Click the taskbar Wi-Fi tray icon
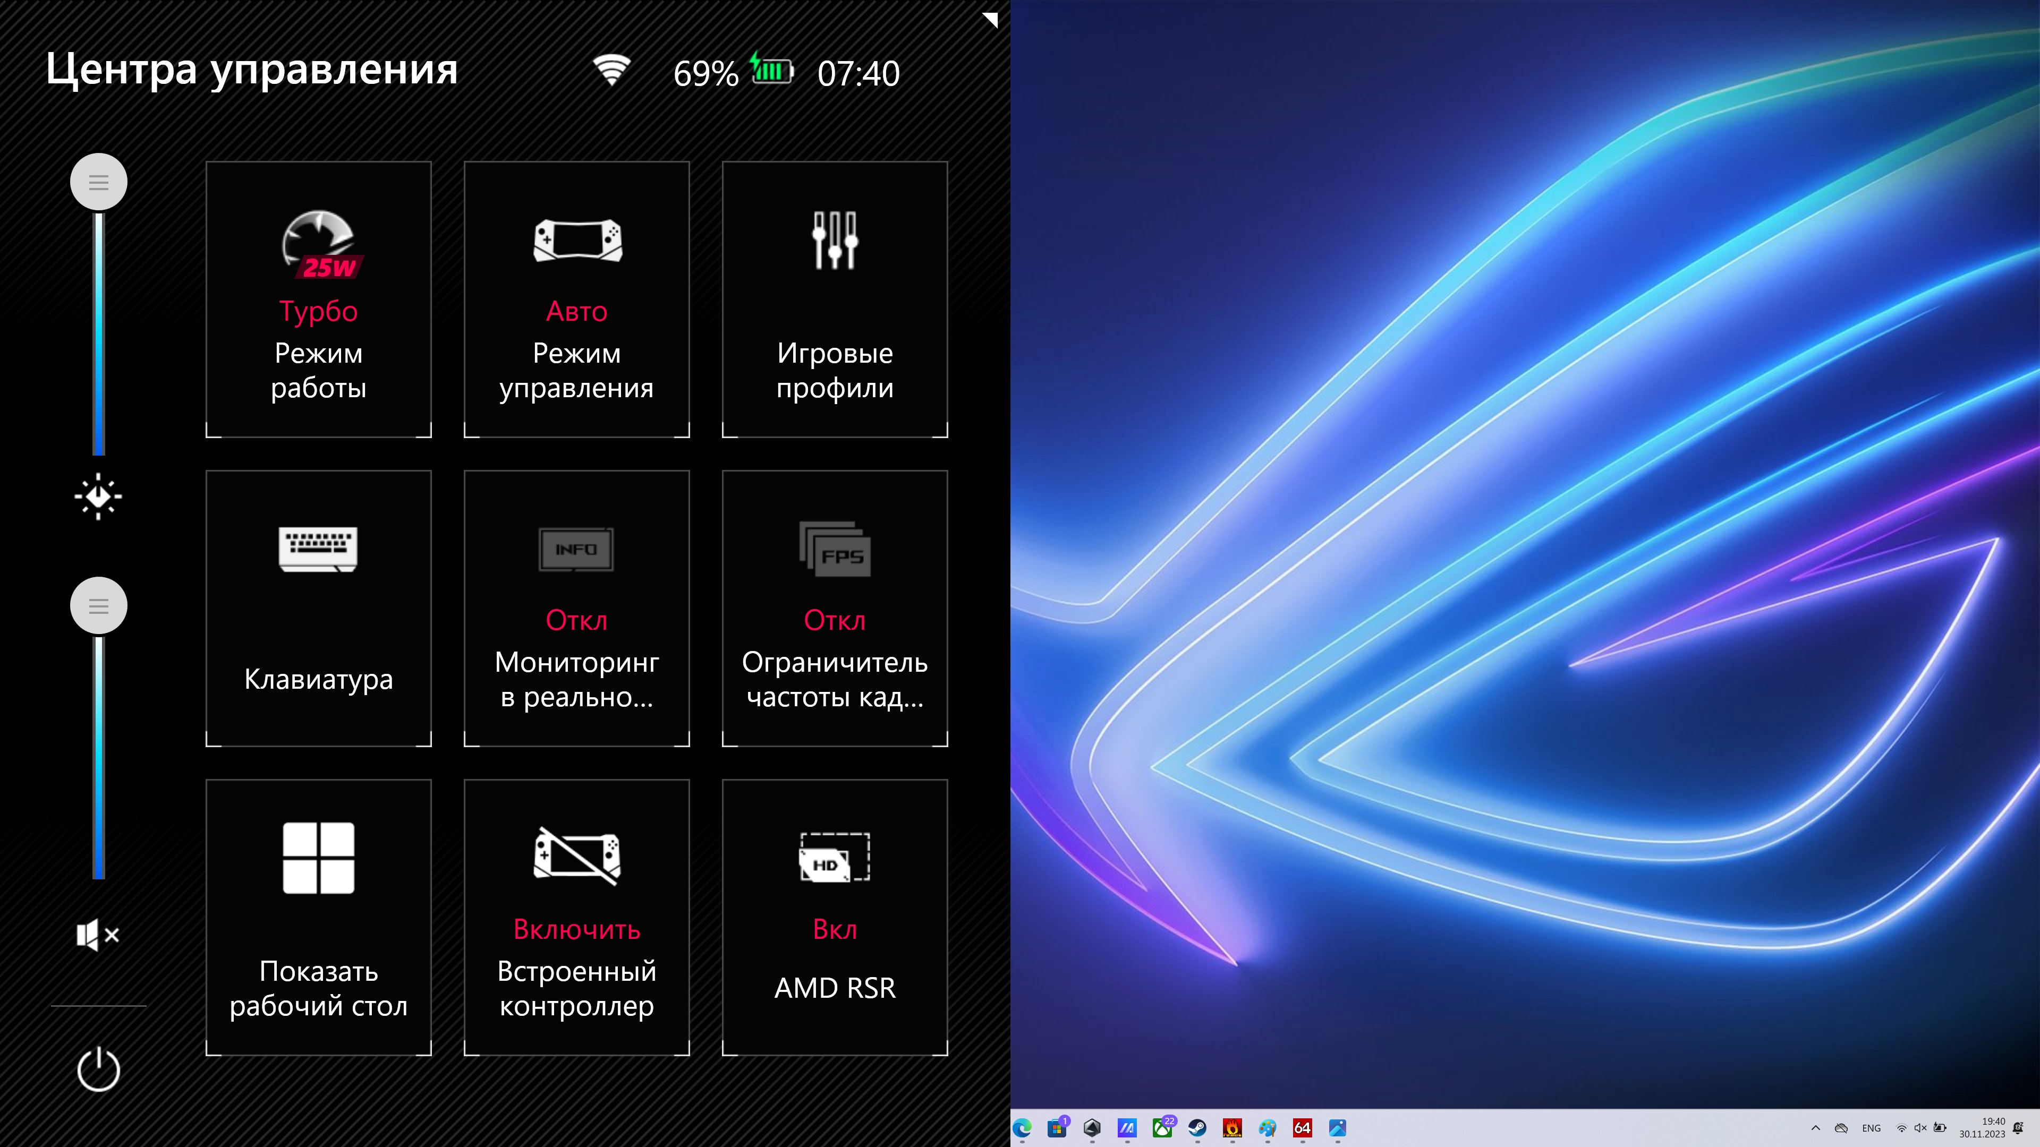 tap(1901, 1128)
